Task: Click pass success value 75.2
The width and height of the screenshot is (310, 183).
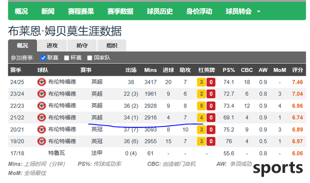Action: [x=229, y=129]
